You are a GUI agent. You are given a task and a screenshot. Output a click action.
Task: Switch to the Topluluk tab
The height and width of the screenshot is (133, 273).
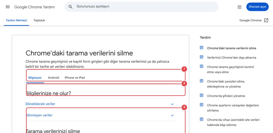[39, 20]
